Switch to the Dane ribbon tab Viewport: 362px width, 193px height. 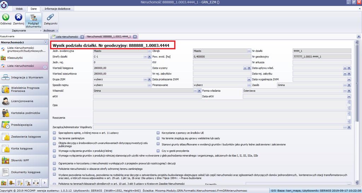pos(34,9)
